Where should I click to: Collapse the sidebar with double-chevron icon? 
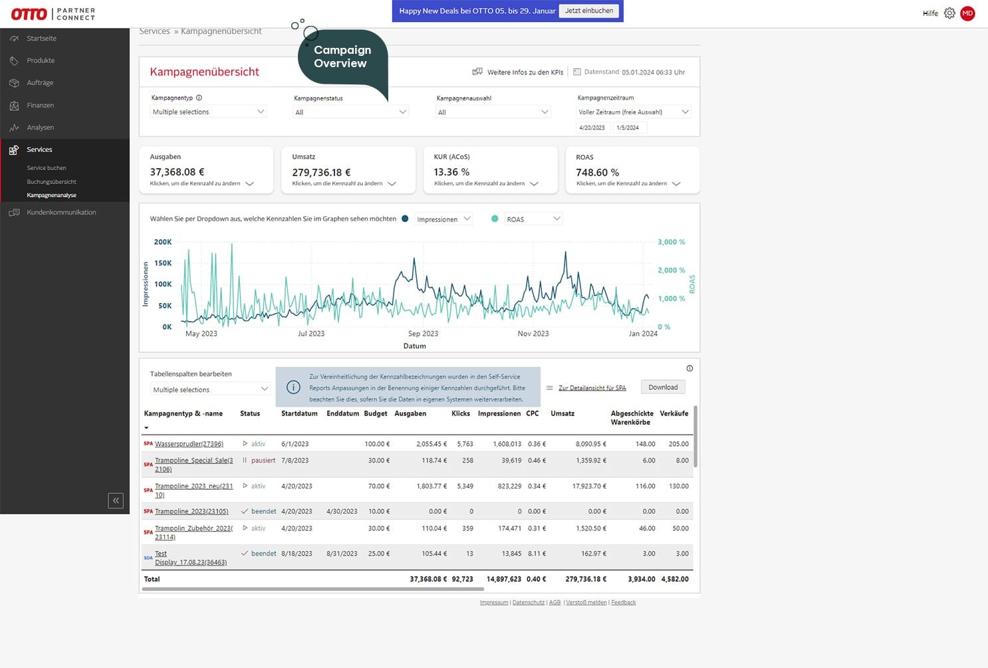point(116,501)
